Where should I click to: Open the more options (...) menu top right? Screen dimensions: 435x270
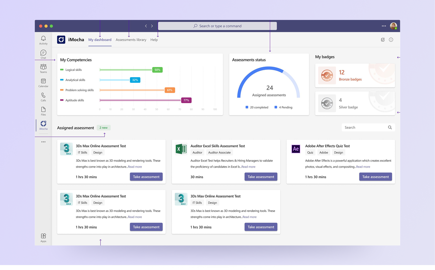384,26
